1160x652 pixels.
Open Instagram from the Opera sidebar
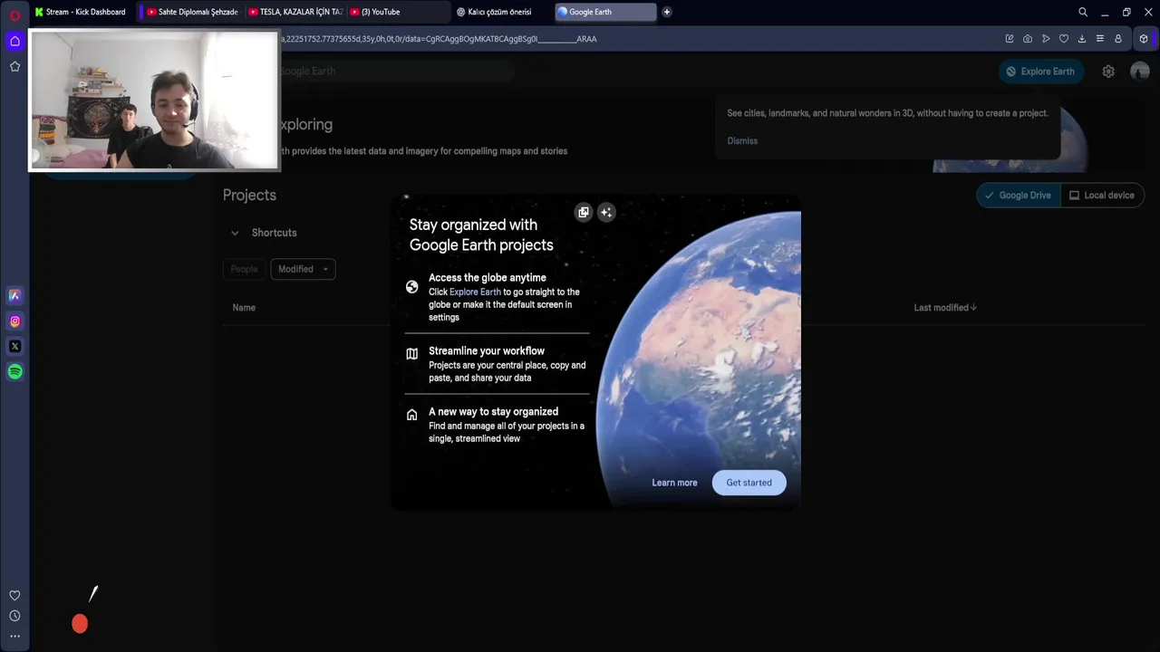pyautogui.click(x=14, y=321)
